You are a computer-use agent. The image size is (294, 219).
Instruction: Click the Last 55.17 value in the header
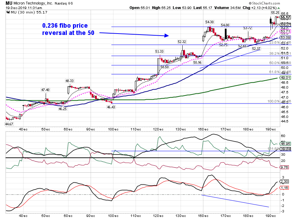[203, 8]
